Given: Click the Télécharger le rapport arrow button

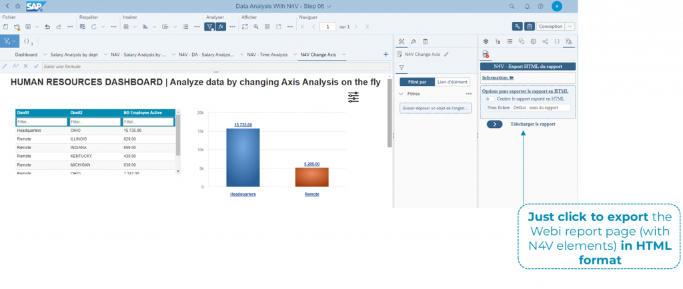Looking at the screenshot, I should point(494,124).
